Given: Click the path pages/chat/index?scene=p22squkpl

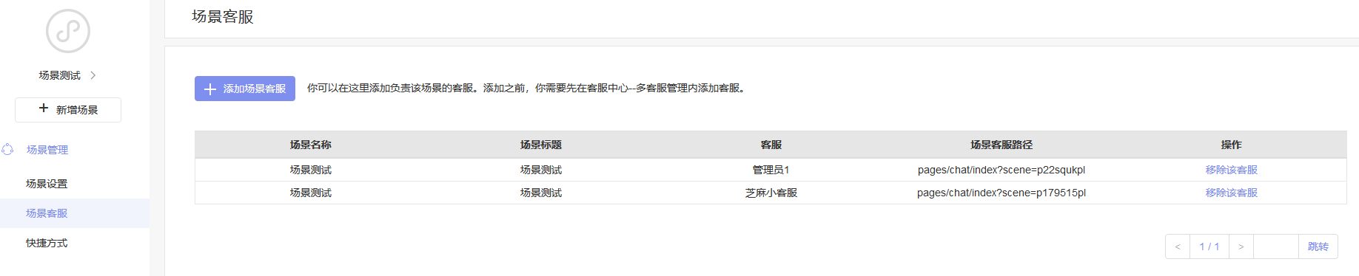Looking at the screenshot, I should (1001, 170).
